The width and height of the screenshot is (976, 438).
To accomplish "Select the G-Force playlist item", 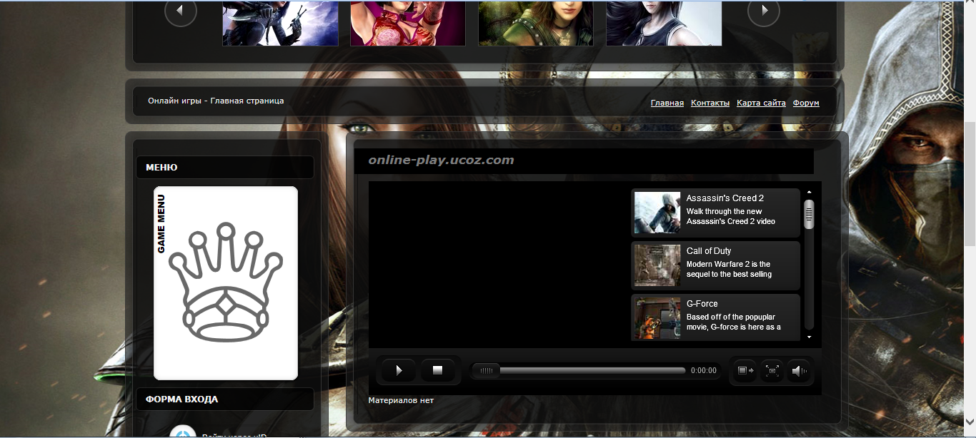I will (x=715, y=318).
